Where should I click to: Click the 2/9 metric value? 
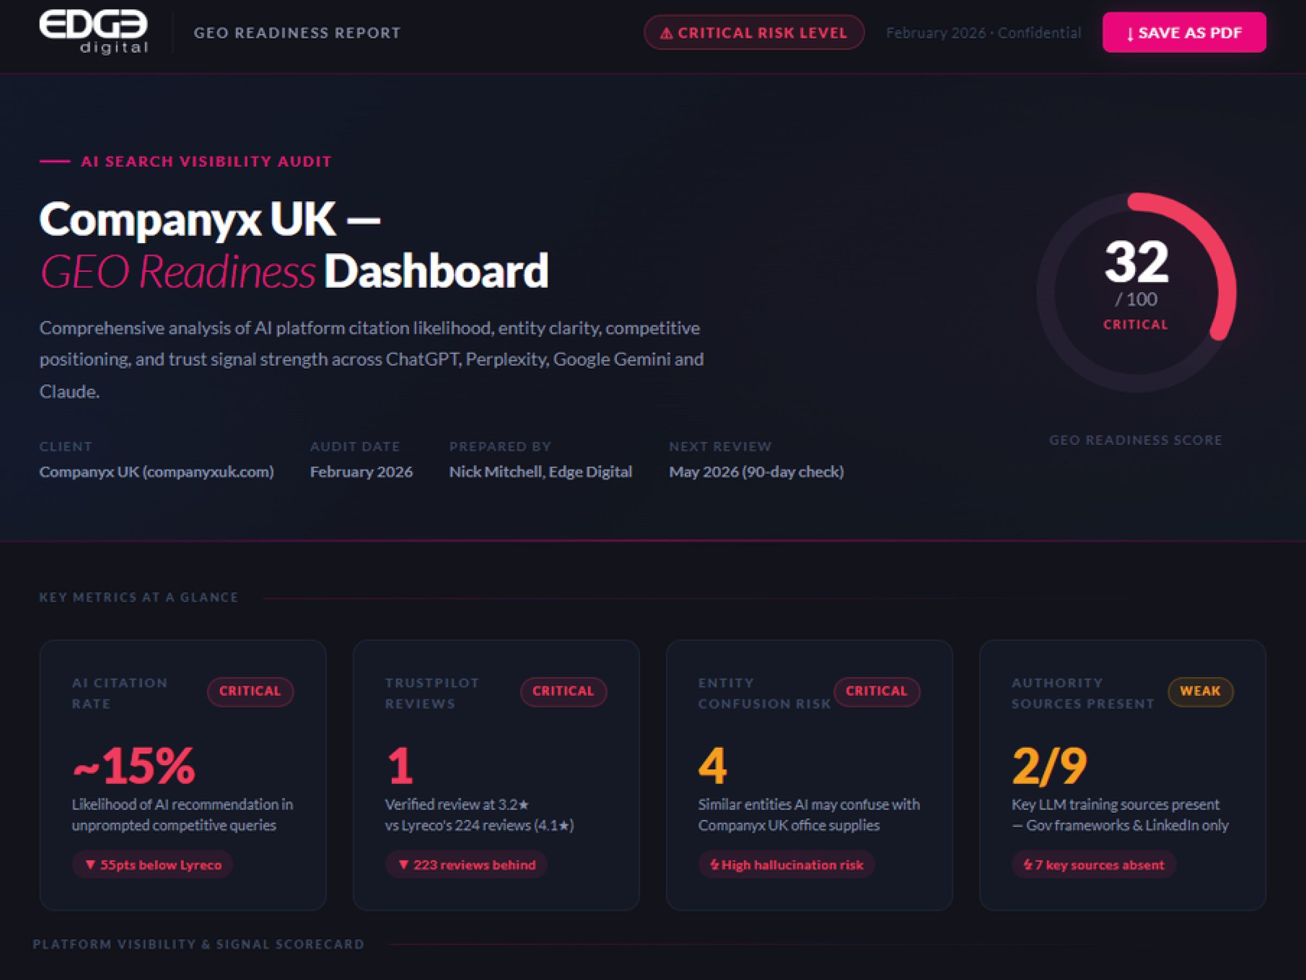[1050, 766]
